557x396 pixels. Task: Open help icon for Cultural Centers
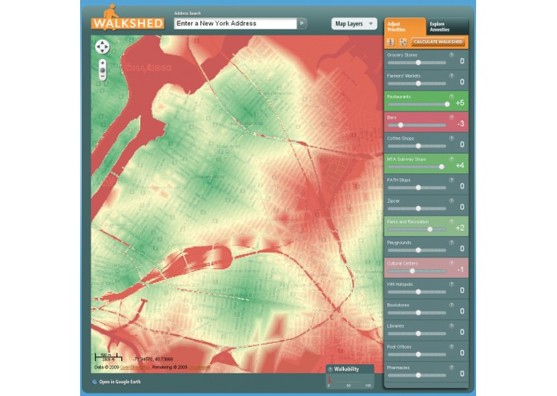[x=451, y=263]
